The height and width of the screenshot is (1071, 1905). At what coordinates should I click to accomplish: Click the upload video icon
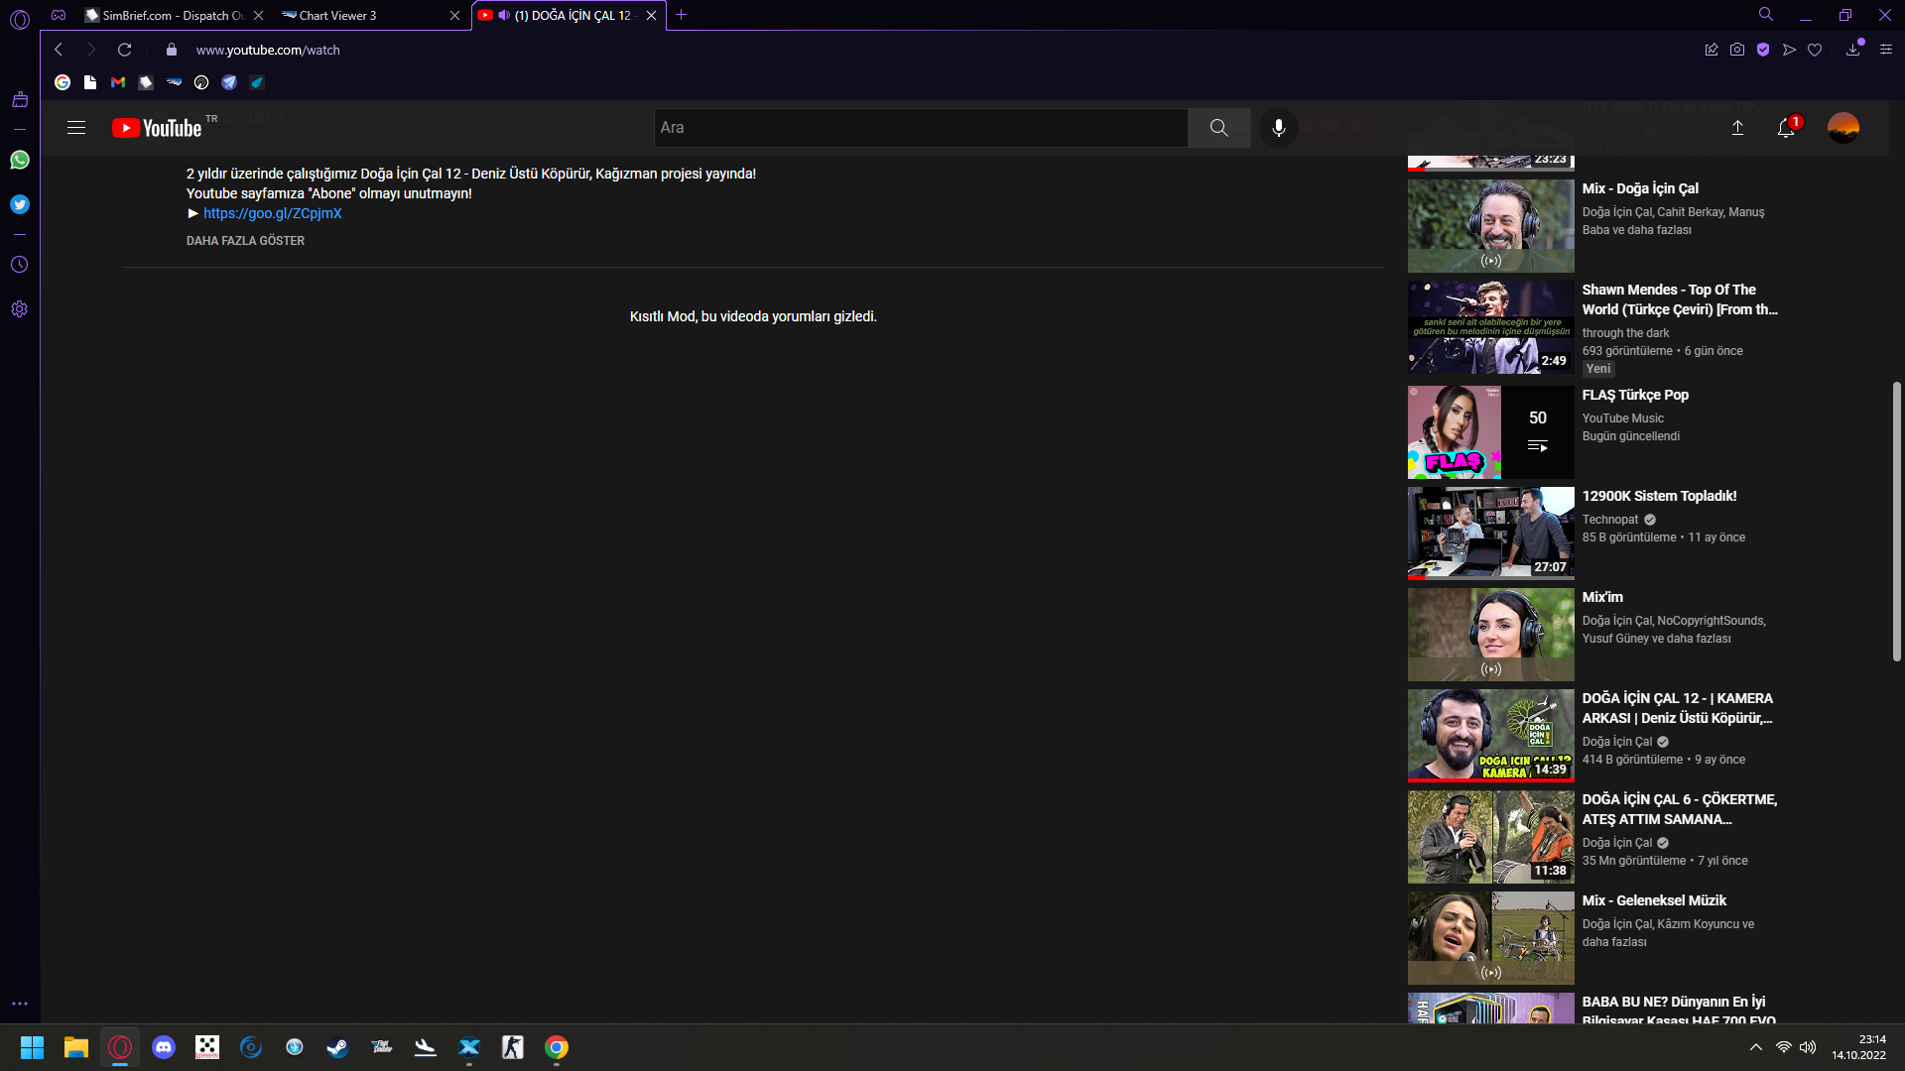point(1737,128)
